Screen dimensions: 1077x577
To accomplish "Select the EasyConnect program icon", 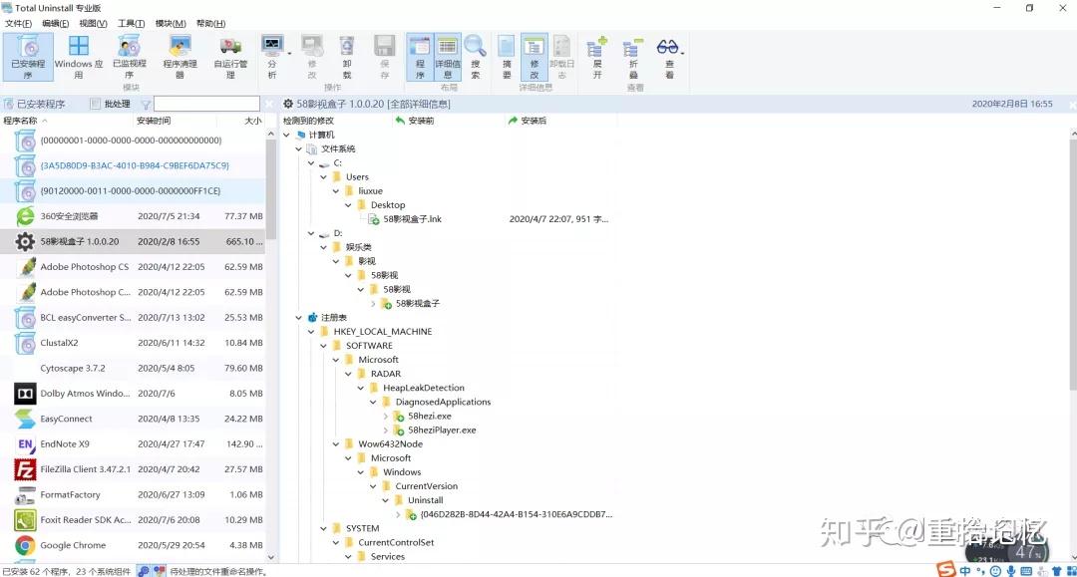I will pyautogui.click(x=25, y=419).
